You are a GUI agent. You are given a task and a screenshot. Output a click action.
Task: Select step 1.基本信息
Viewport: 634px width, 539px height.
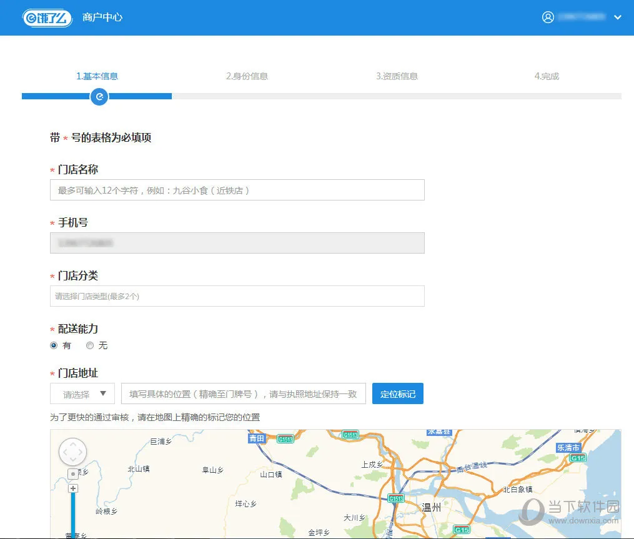click(97, 76)
